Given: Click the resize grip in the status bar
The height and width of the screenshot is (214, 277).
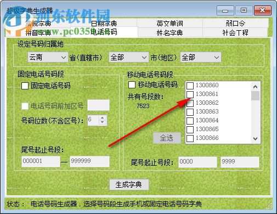Looking at the screenshot, I should point(269,206).
